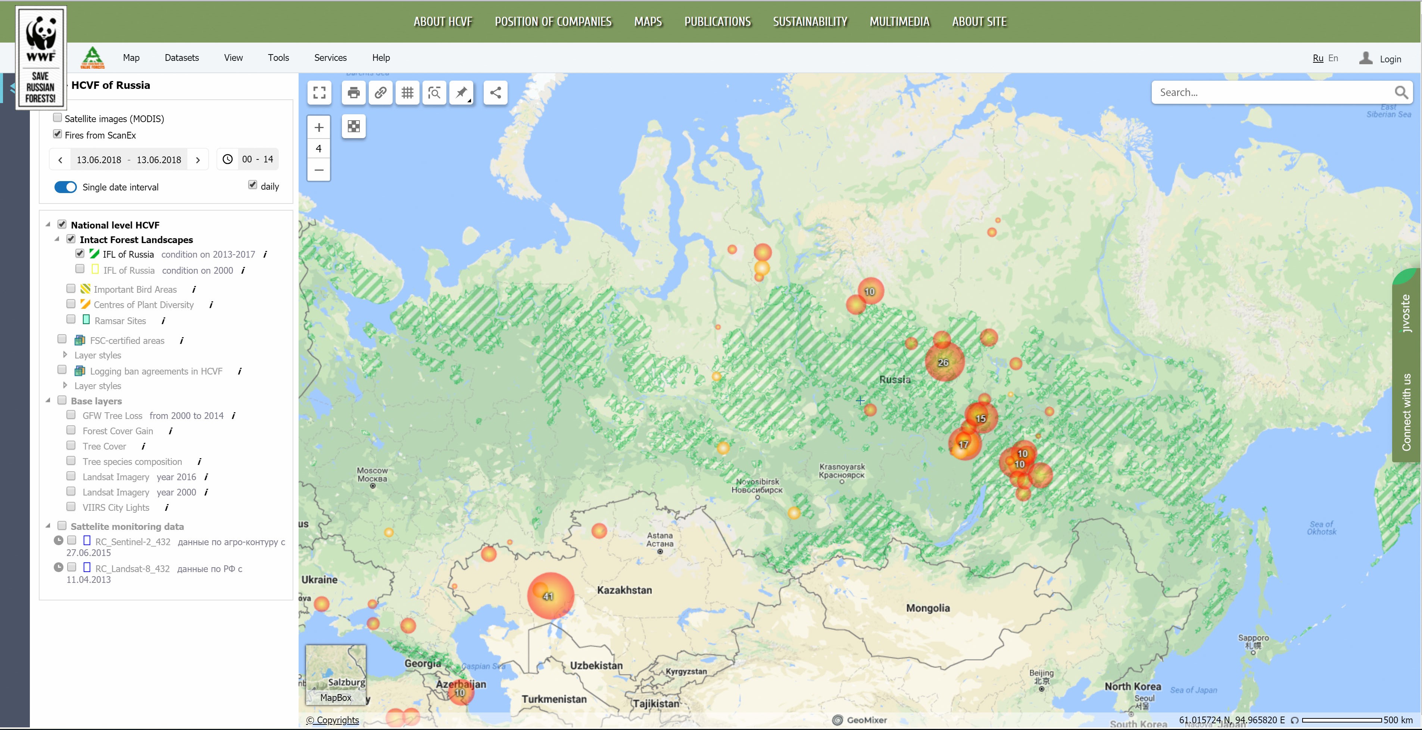Click the share/export icon
Image resolution: width=1422 pixels, height=730 pixels.
[495, 92]
